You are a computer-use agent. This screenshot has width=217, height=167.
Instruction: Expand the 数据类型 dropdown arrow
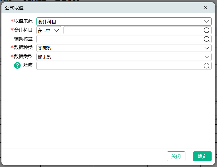point(207,57)
